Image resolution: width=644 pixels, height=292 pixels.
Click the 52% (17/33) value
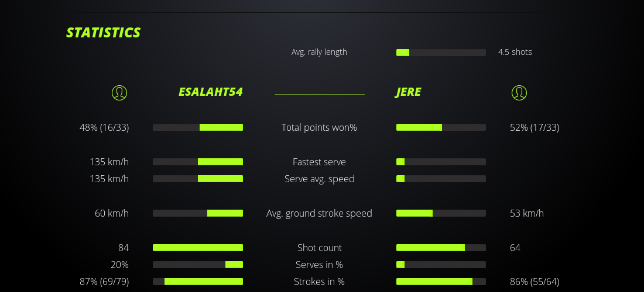click(x=535, y=127)
